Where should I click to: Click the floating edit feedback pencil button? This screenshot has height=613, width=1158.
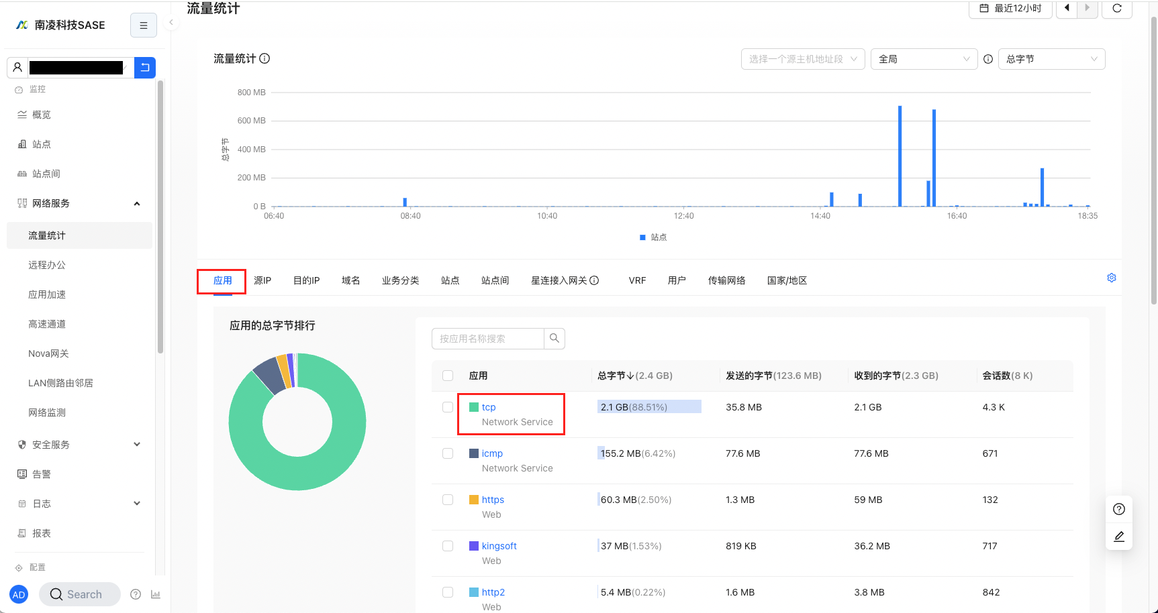point(1119,537)
